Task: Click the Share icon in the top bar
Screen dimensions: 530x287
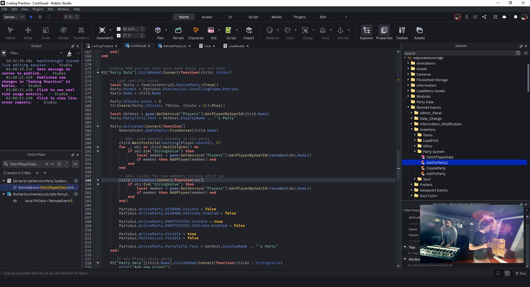Action: pyautogui.click(x=485, y=17)
